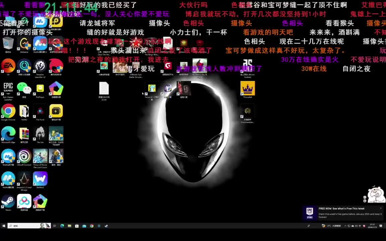Open the taskbar clock and date

tap(372, 226)
